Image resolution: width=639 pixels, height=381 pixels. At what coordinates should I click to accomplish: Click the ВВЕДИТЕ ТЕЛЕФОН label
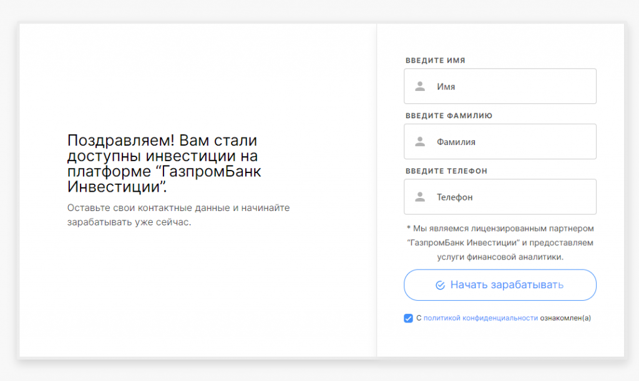tap(446, 171)
